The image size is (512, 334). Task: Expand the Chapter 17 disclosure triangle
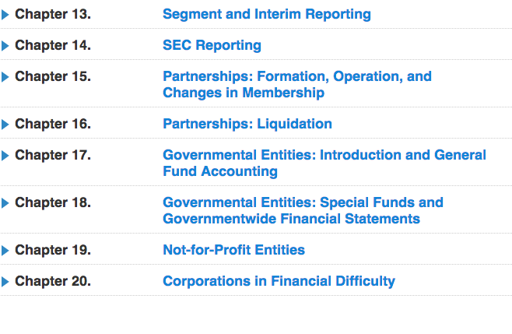5,156
